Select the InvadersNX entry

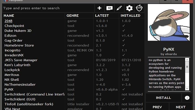73,55
